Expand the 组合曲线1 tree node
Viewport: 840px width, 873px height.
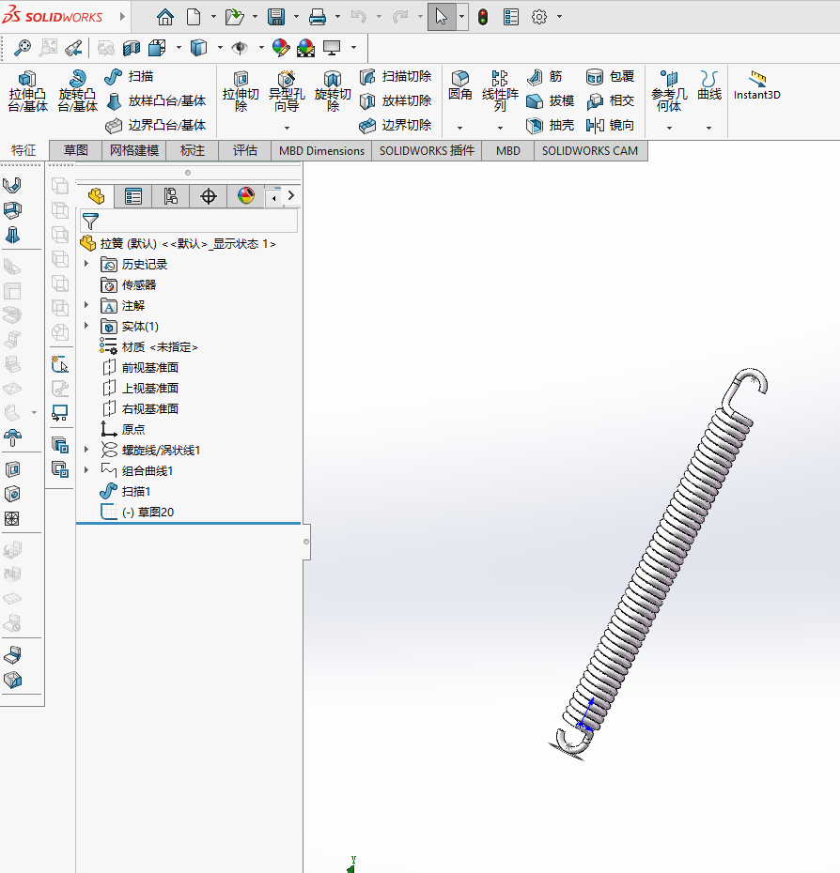point(86,470)
